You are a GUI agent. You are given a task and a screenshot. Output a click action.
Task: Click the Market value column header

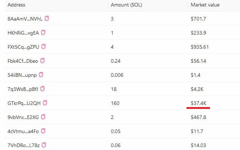[x=205, y=5]
